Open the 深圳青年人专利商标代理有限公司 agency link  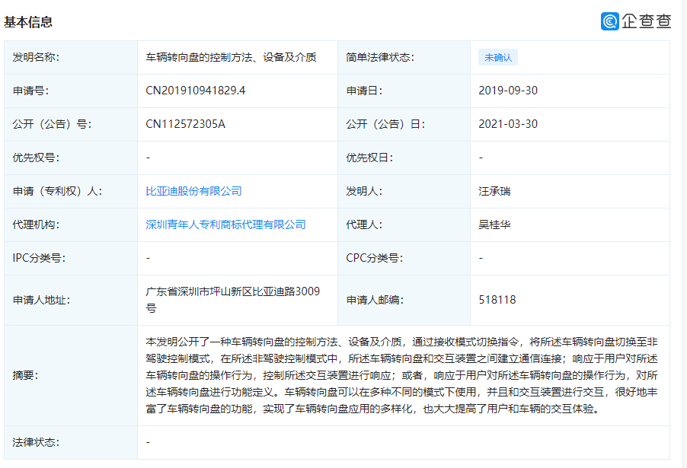pos(225,224)
